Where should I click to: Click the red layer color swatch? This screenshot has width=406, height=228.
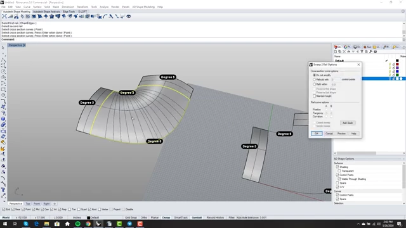click(397, 64)
